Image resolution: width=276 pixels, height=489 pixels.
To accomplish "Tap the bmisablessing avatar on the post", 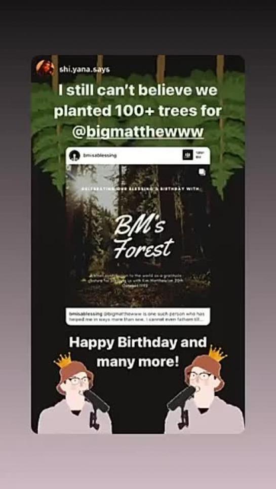I will [74, 156].
